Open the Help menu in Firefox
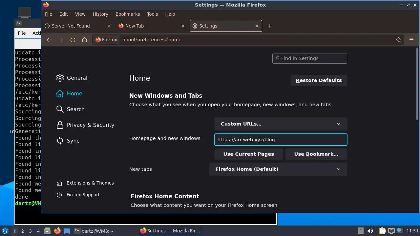The image size is (420, 236). tap(170, 14)
